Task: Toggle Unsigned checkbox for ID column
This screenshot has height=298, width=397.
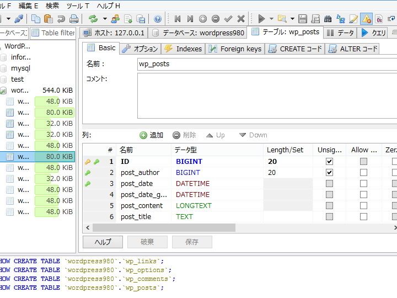Action: (x=329, y=162)
